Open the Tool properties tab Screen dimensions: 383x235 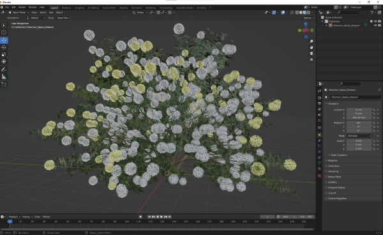tap(319, 91)
